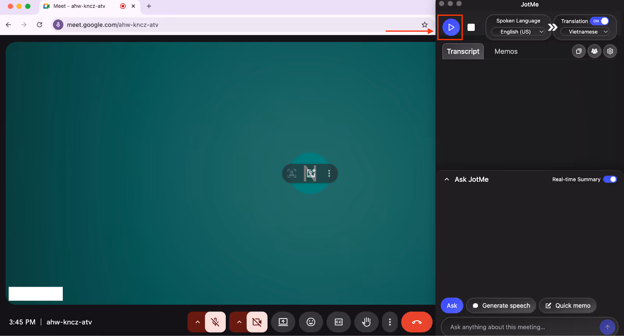Open emoji reactions in Meet toolbar
The height and width of the screenshot is (336, 624).
click(311, 322)
